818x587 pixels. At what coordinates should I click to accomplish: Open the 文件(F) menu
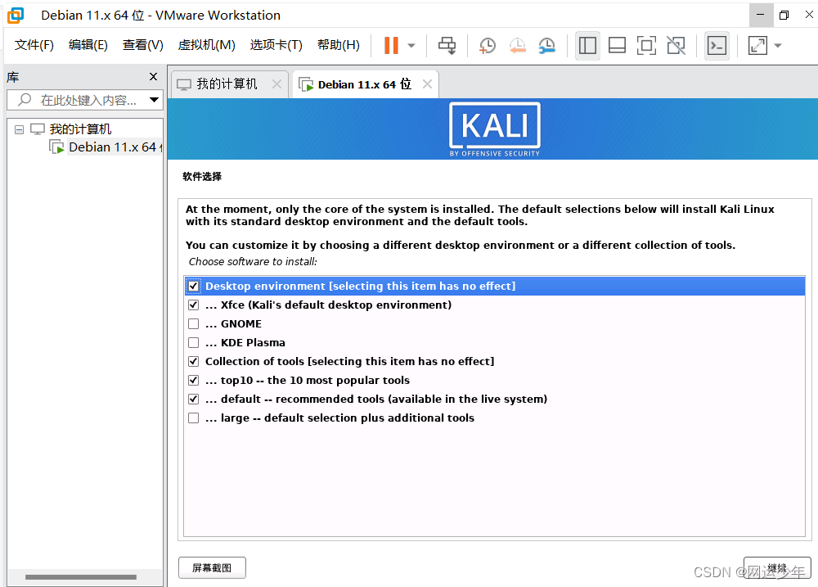(34, 45)
